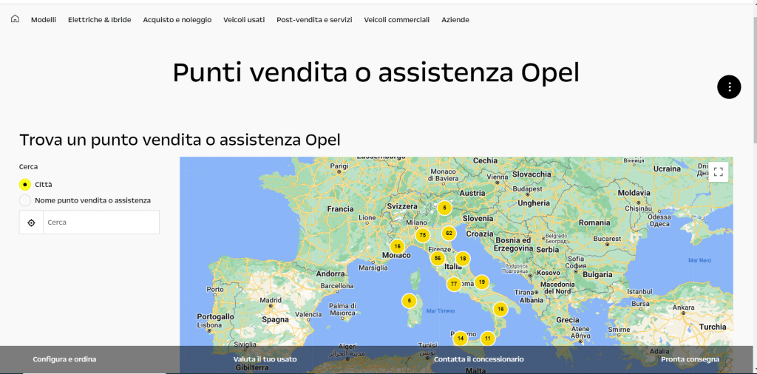This screenshot has height=374, width=757.
Task: Open the three-dot floating menu button
Action: click(x=729, y=87)
